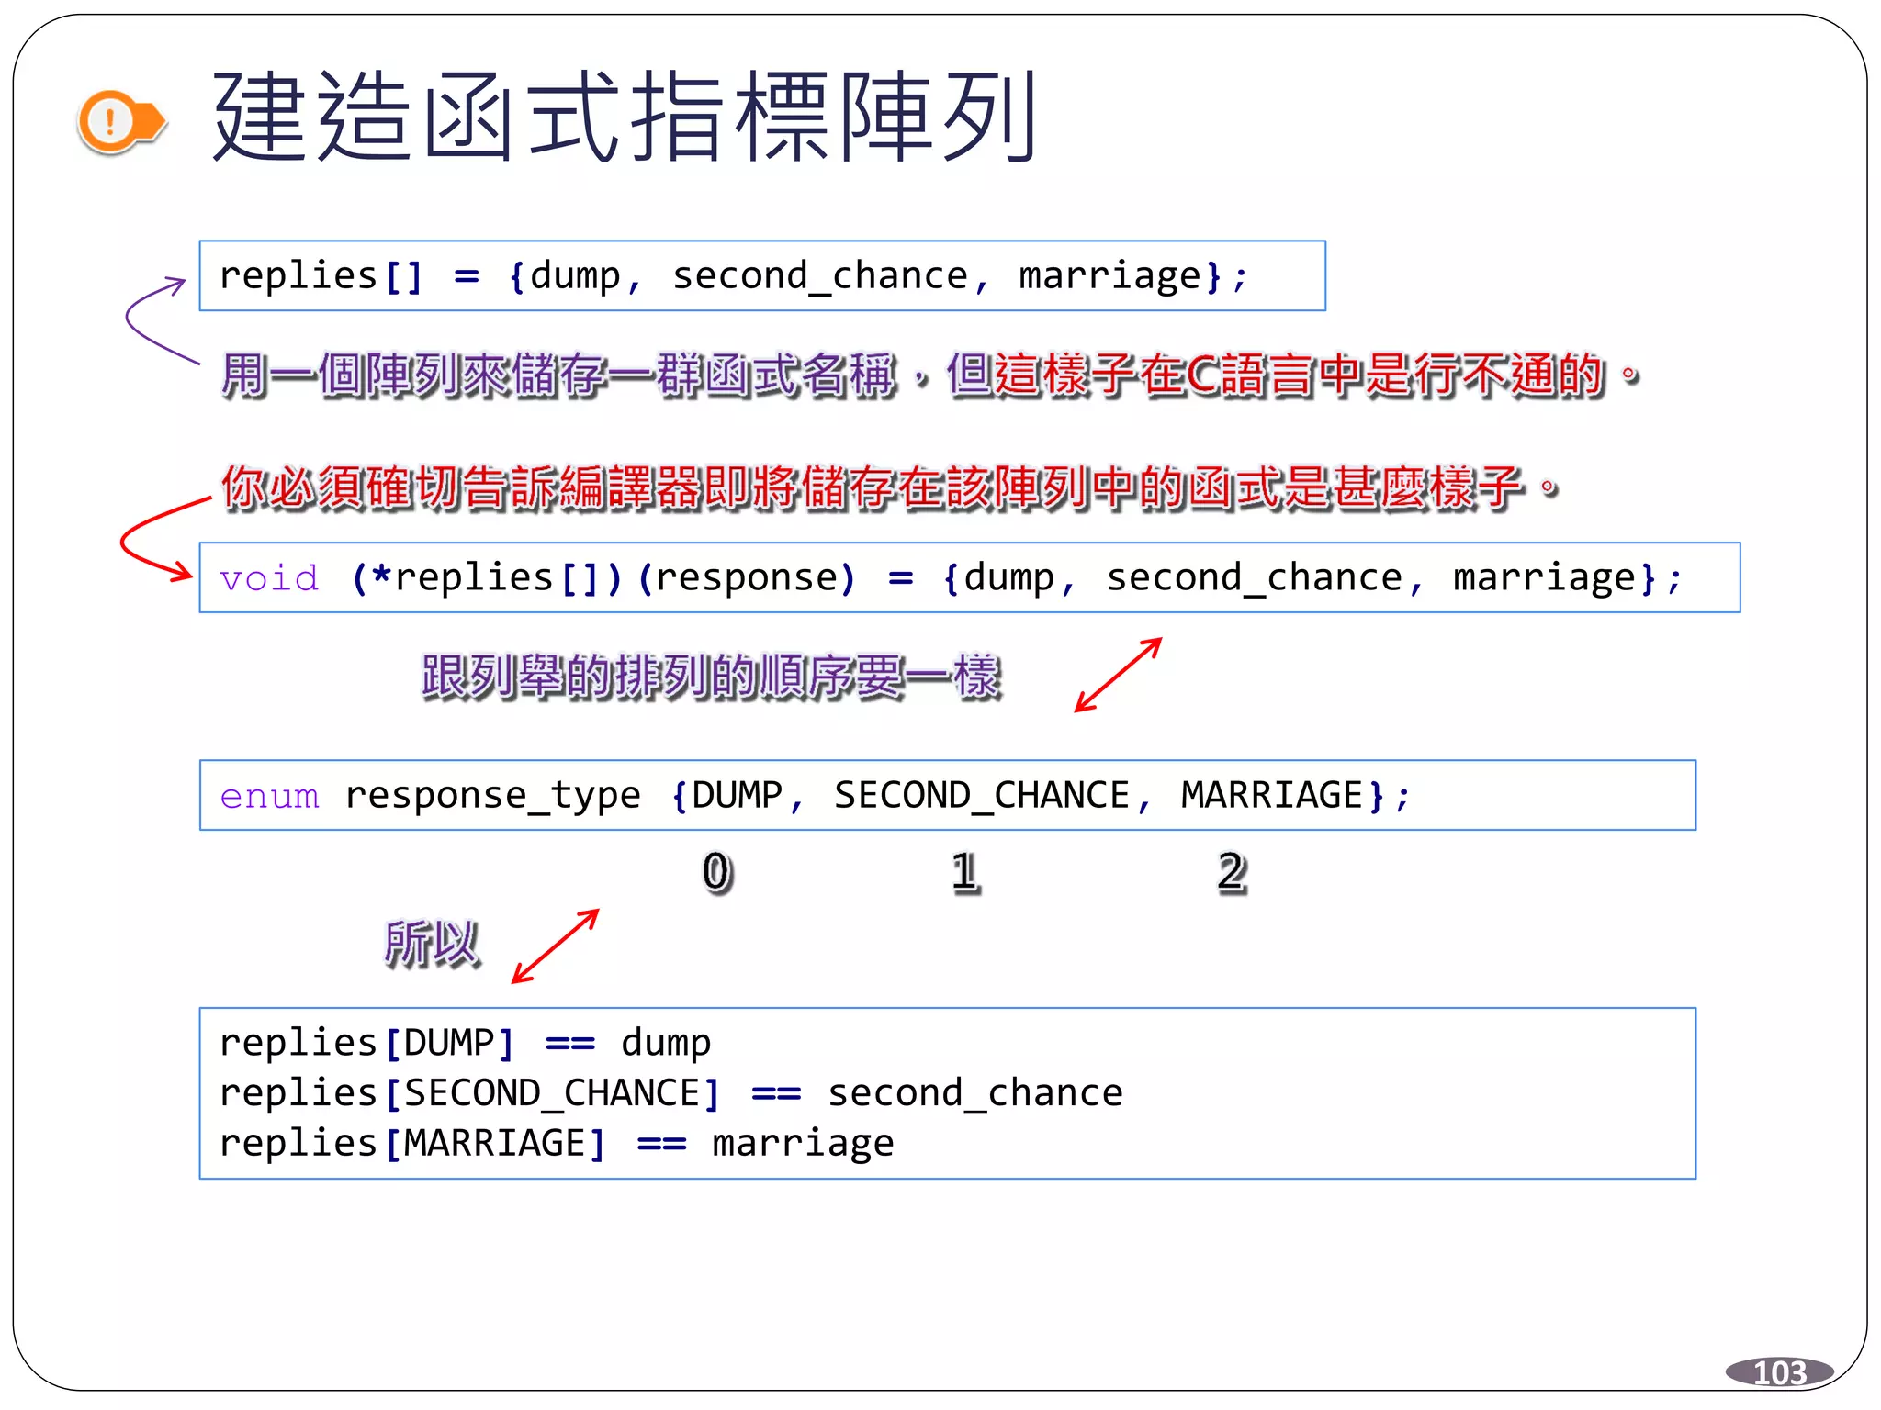
Task: Click the page number badge 103
Action: tap(1780, 1372)
